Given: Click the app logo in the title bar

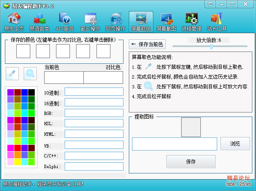Looking at the screenshot, I should (7, 6).
